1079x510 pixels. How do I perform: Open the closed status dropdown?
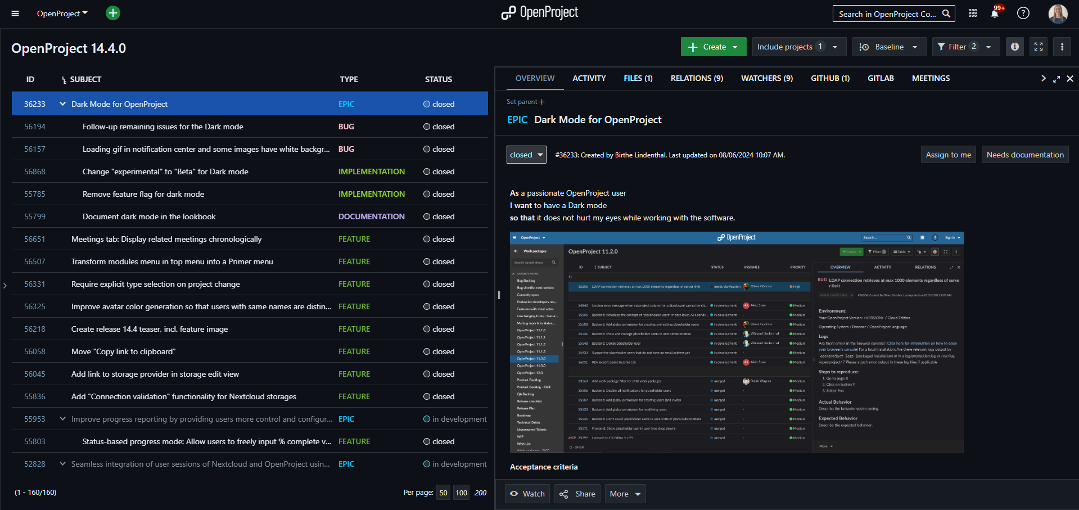(526, 154)
